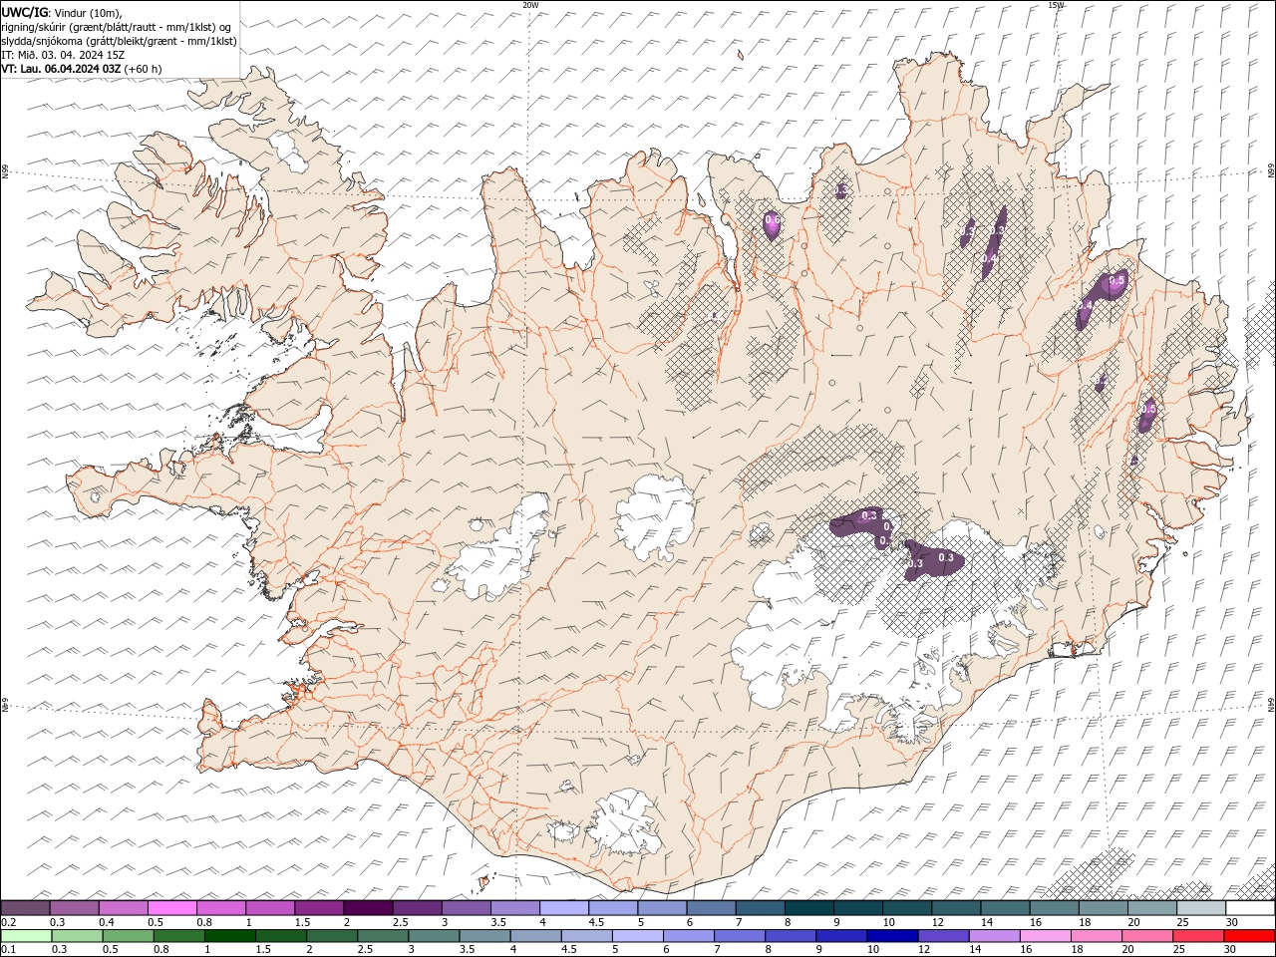Select the light periwinkle 5 swatch, lower legend row

[637, 936]
